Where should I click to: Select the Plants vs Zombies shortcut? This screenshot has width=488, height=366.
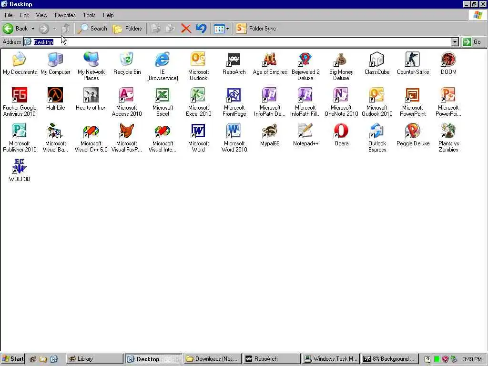pos(448,138)
